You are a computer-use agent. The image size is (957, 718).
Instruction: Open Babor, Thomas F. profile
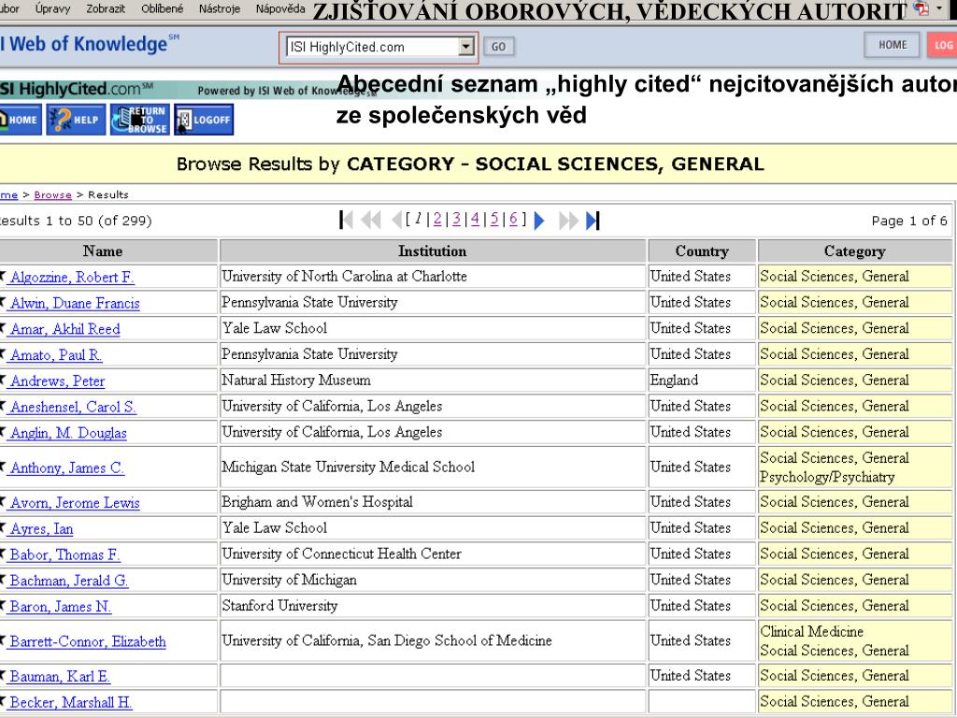point(64,555)
